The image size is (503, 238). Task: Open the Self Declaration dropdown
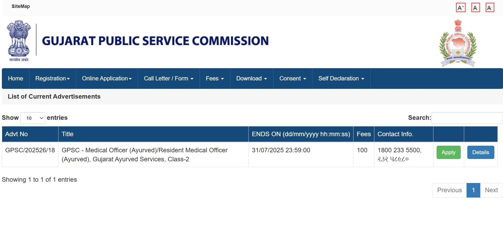click(x=341, y=79)
